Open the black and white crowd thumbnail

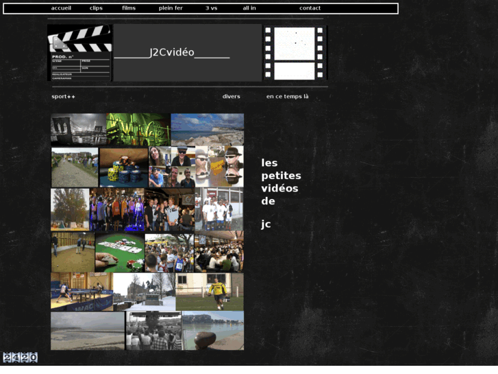pyautogui.click(x=153, y=331)
